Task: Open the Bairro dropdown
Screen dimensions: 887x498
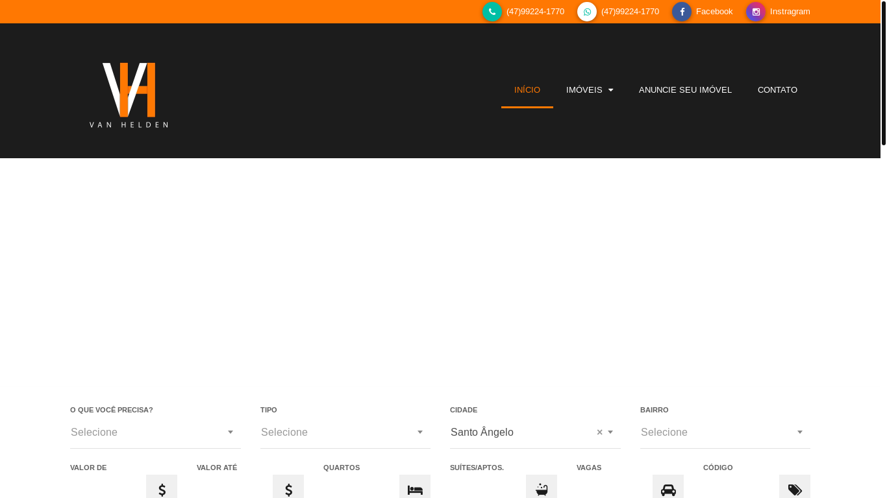Action: point(725,433)
